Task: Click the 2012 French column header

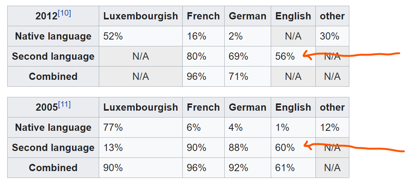Action: (x=203, y=16)
